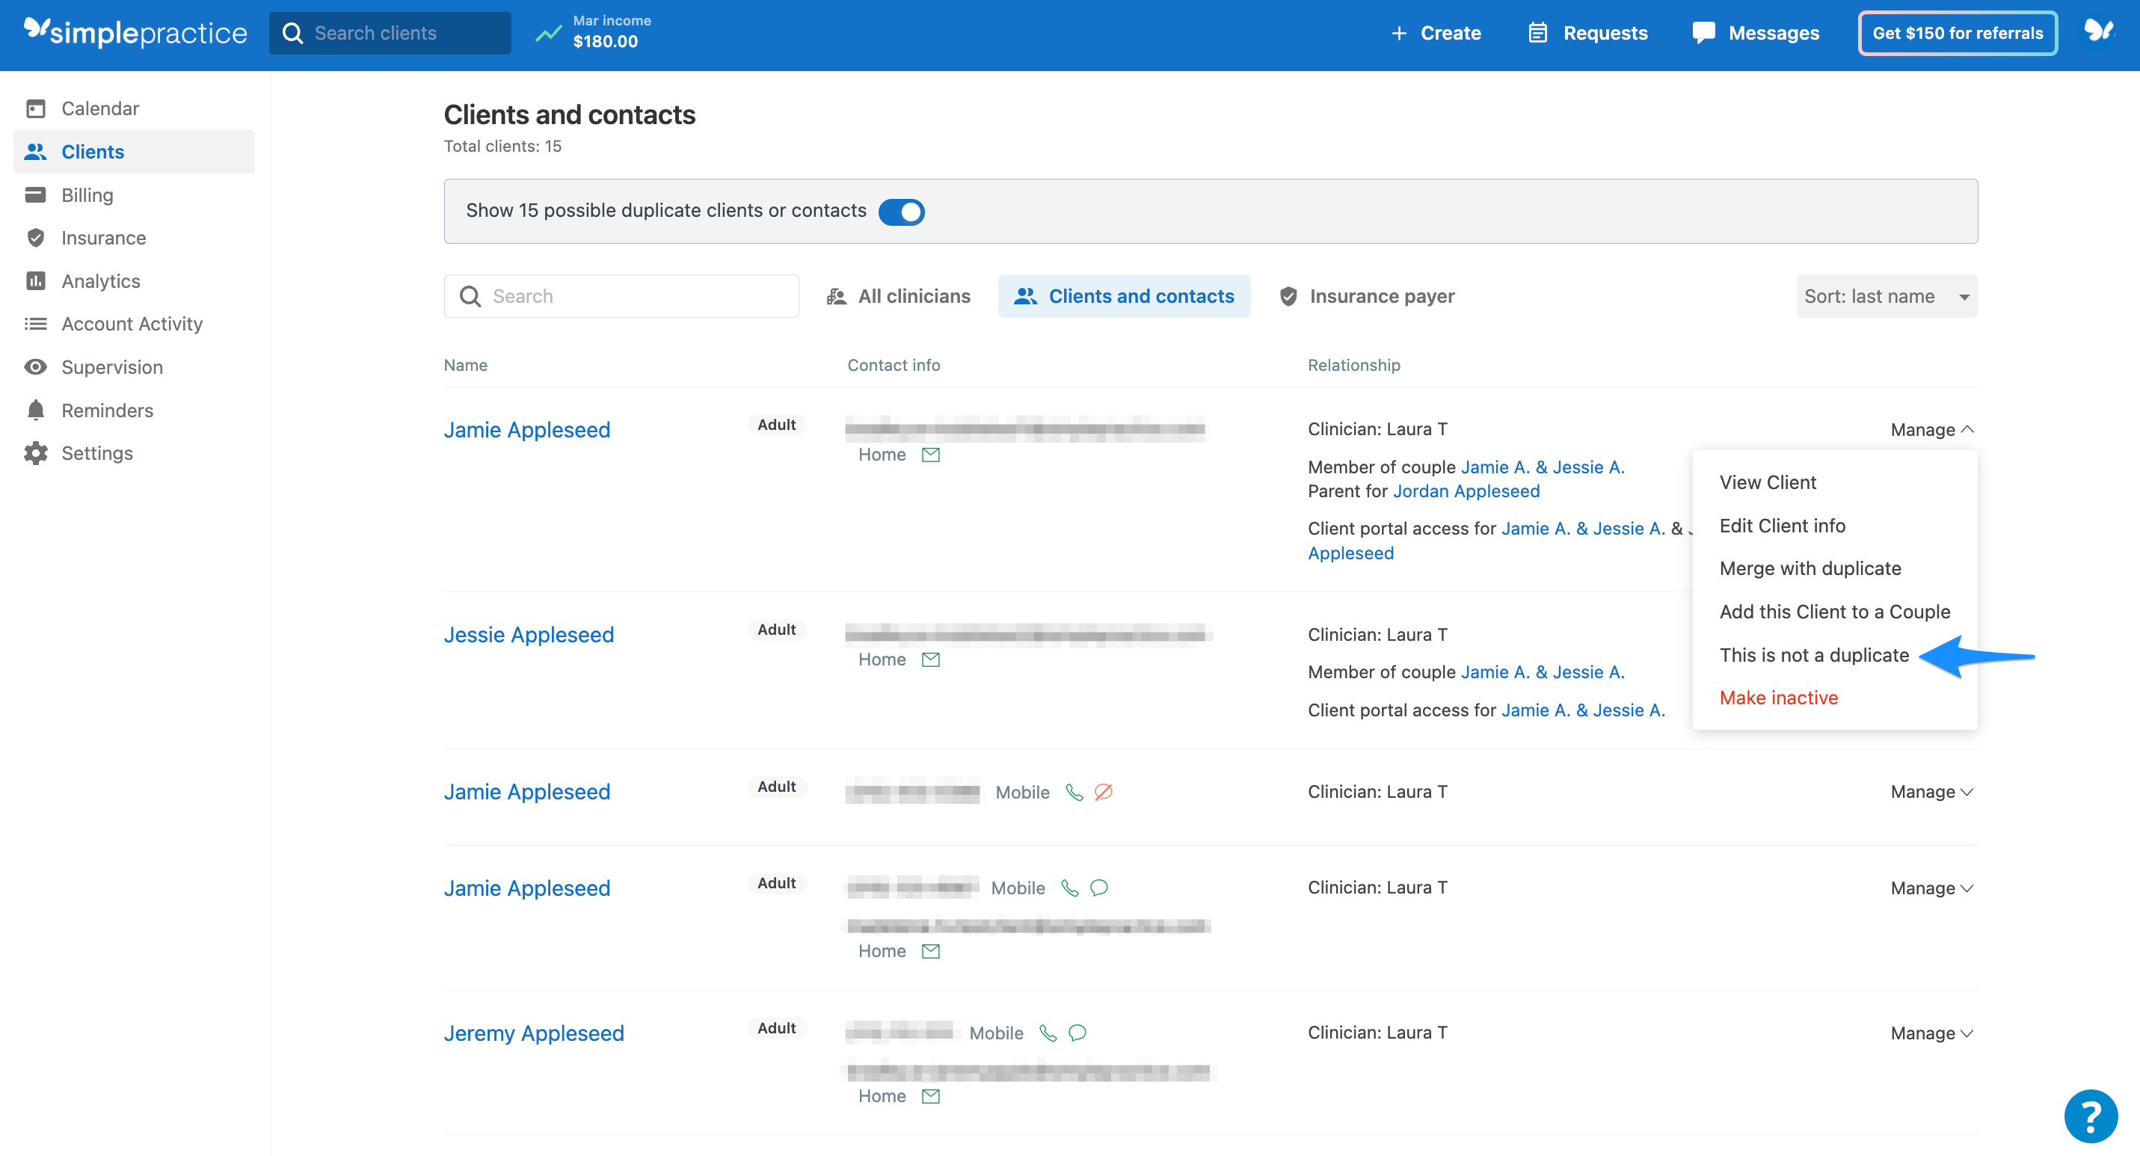Click the Get $150 for referrals button
2140x1156 pixels.
(1956, 32)
